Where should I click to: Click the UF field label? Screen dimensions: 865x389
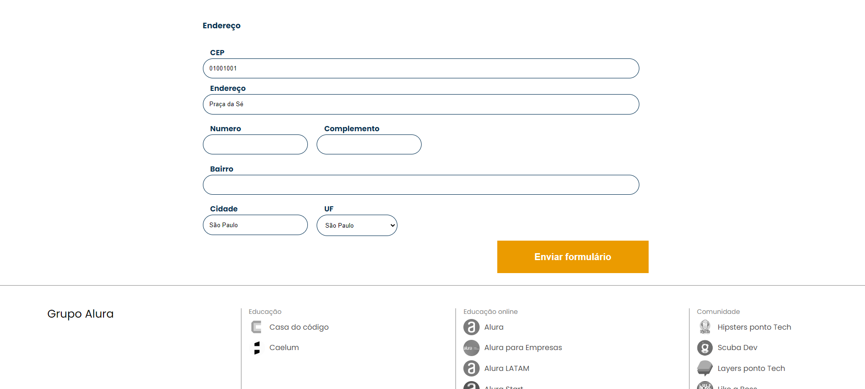tap(329, 209)
